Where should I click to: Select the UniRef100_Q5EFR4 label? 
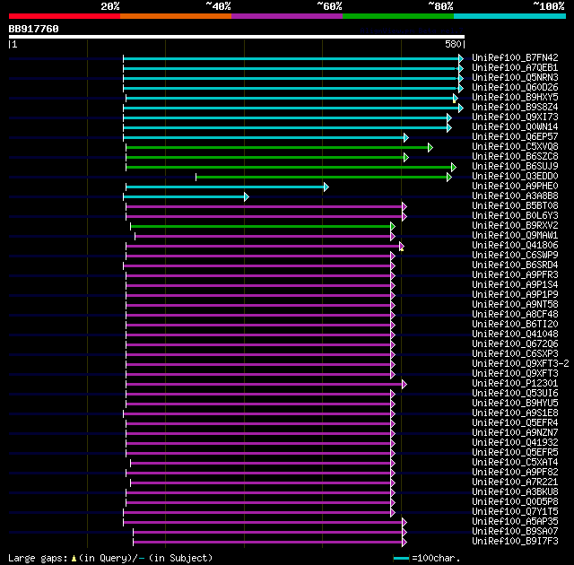coord(515,422)
